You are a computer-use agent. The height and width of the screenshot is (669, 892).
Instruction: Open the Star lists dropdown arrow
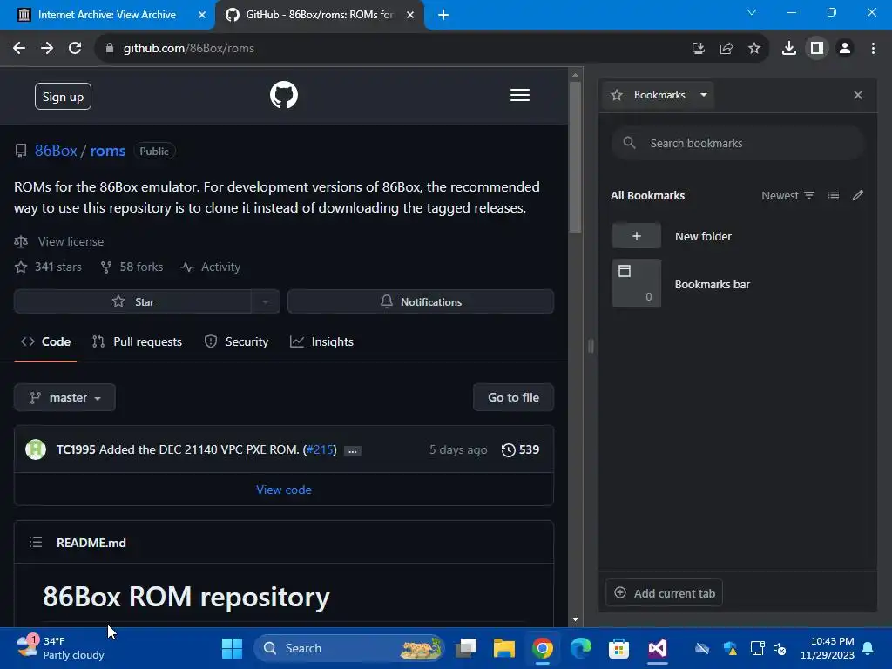pos(265,301)
